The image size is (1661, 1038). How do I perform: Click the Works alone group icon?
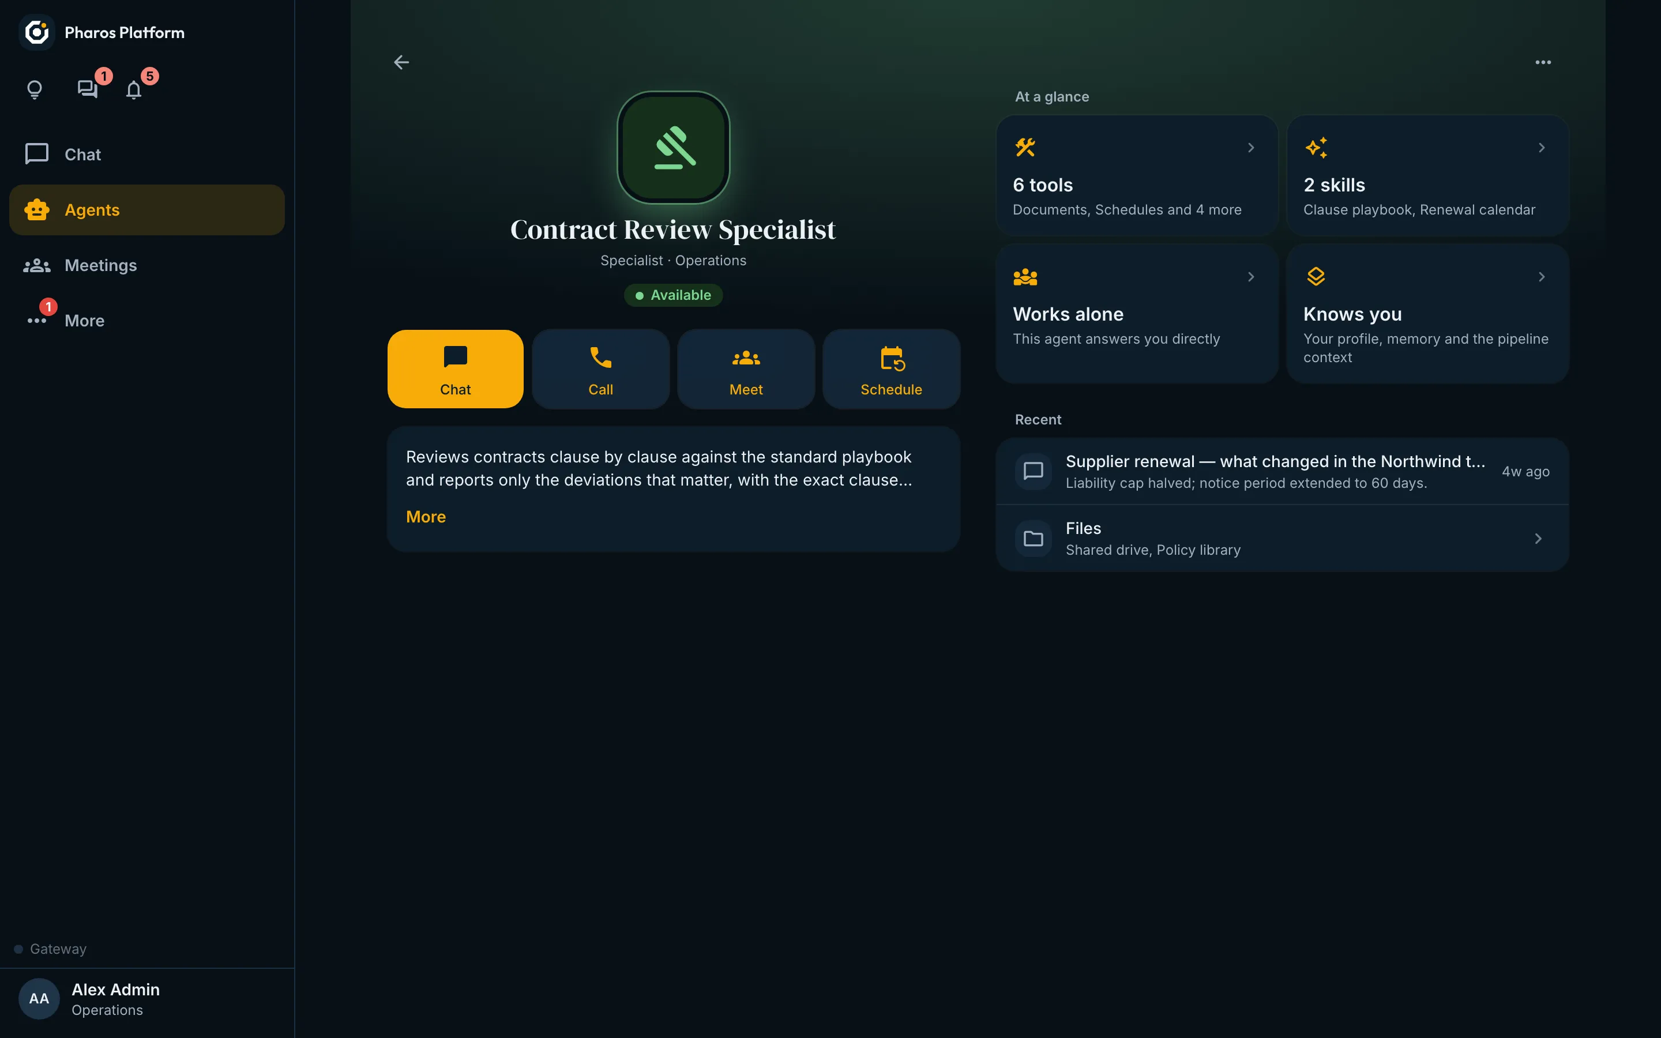pyautogui.click(x=1025, y=277)
